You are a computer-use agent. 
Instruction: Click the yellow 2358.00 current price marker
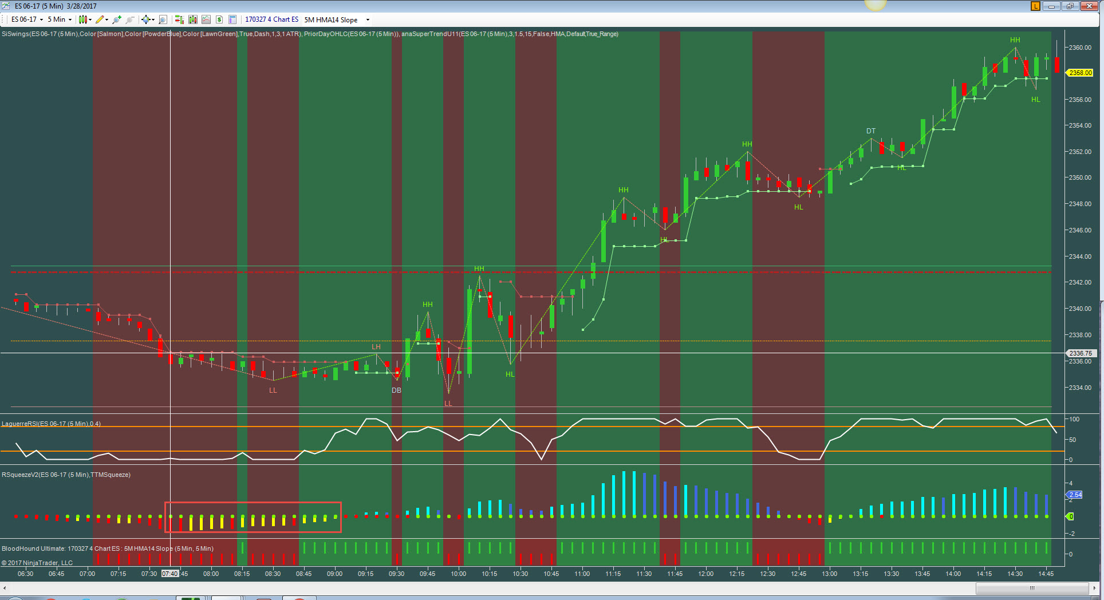1080,73
